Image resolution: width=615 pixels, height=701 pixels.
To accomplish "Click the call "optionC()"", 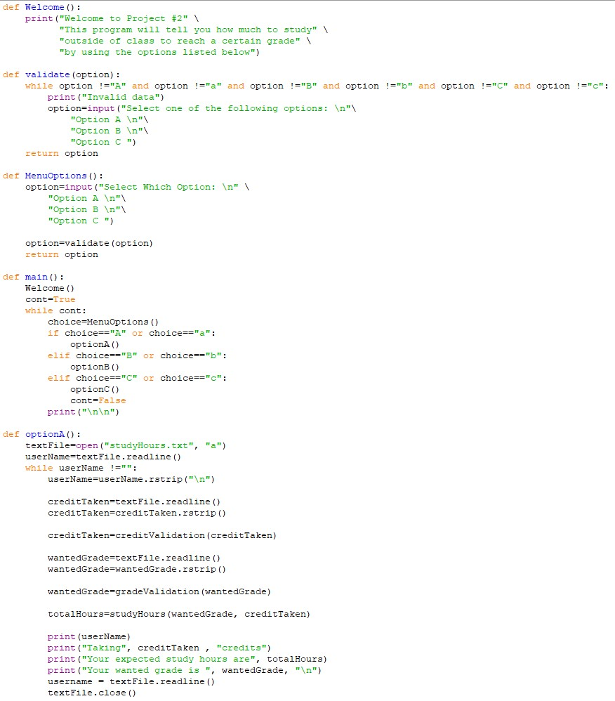I will (95, 389).
